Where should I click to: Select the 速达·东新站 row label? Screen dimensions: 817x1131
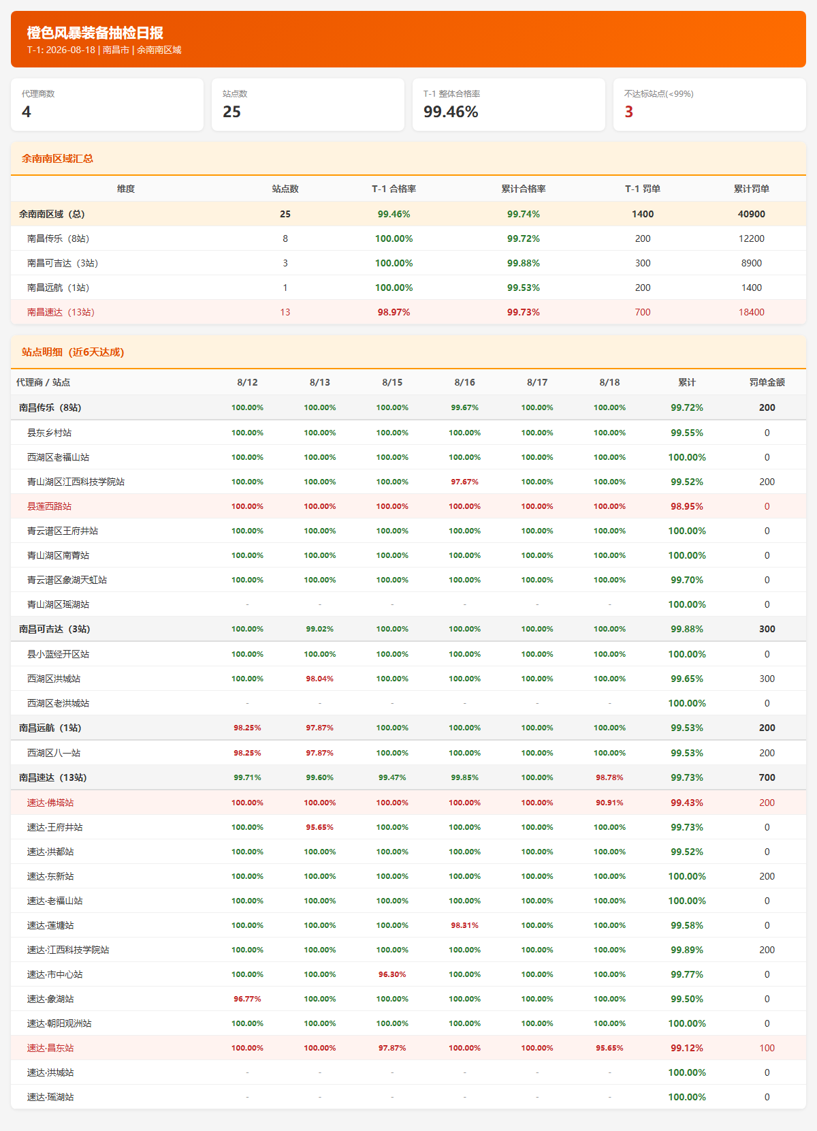click(x=50, y=876)
